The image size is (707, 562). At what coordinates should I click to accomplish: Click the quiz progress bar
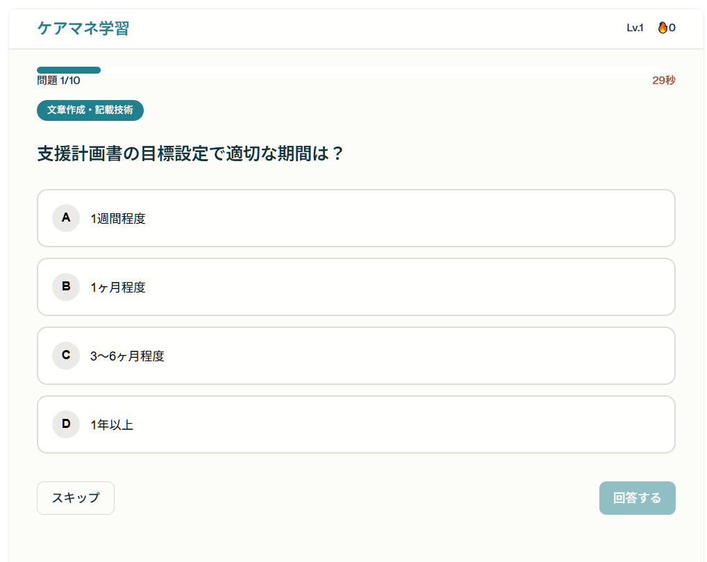point(356,70)
